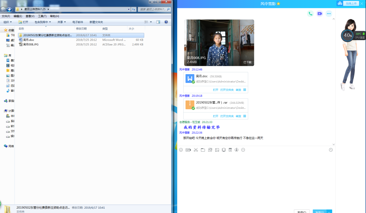This screenshot has width=366, height=213.
Task: Open the 吴月008.JPG photo thumbnail in chat
Action: [219, 43]
